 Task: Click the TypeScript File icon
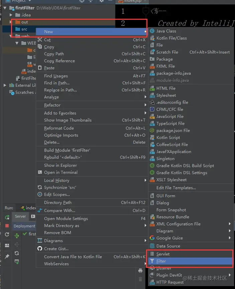tap(152, 124)
